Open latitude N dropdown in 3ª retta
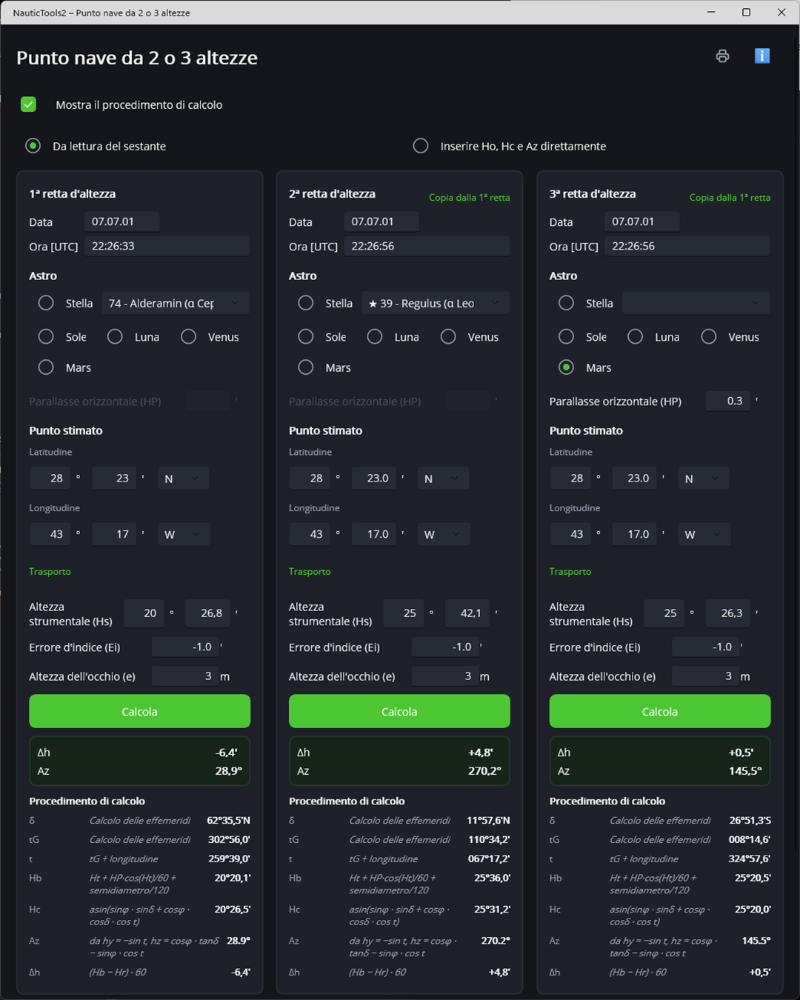The height and width of the screenshot is (1000, 800). pyautogui.click(x=704, y=479)
